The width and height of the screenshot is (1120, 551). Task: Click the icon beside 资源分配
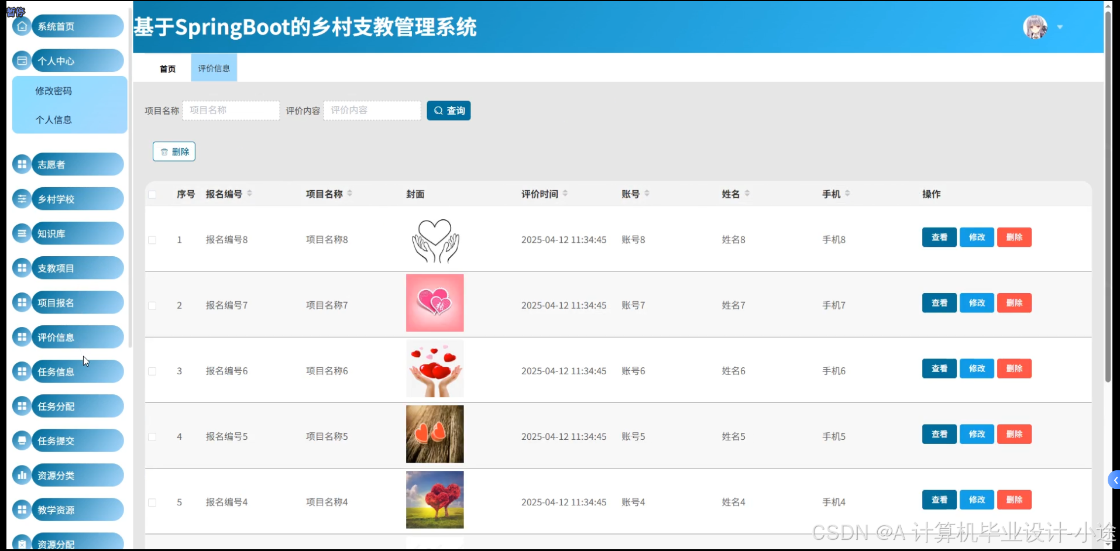coord(22,543)
